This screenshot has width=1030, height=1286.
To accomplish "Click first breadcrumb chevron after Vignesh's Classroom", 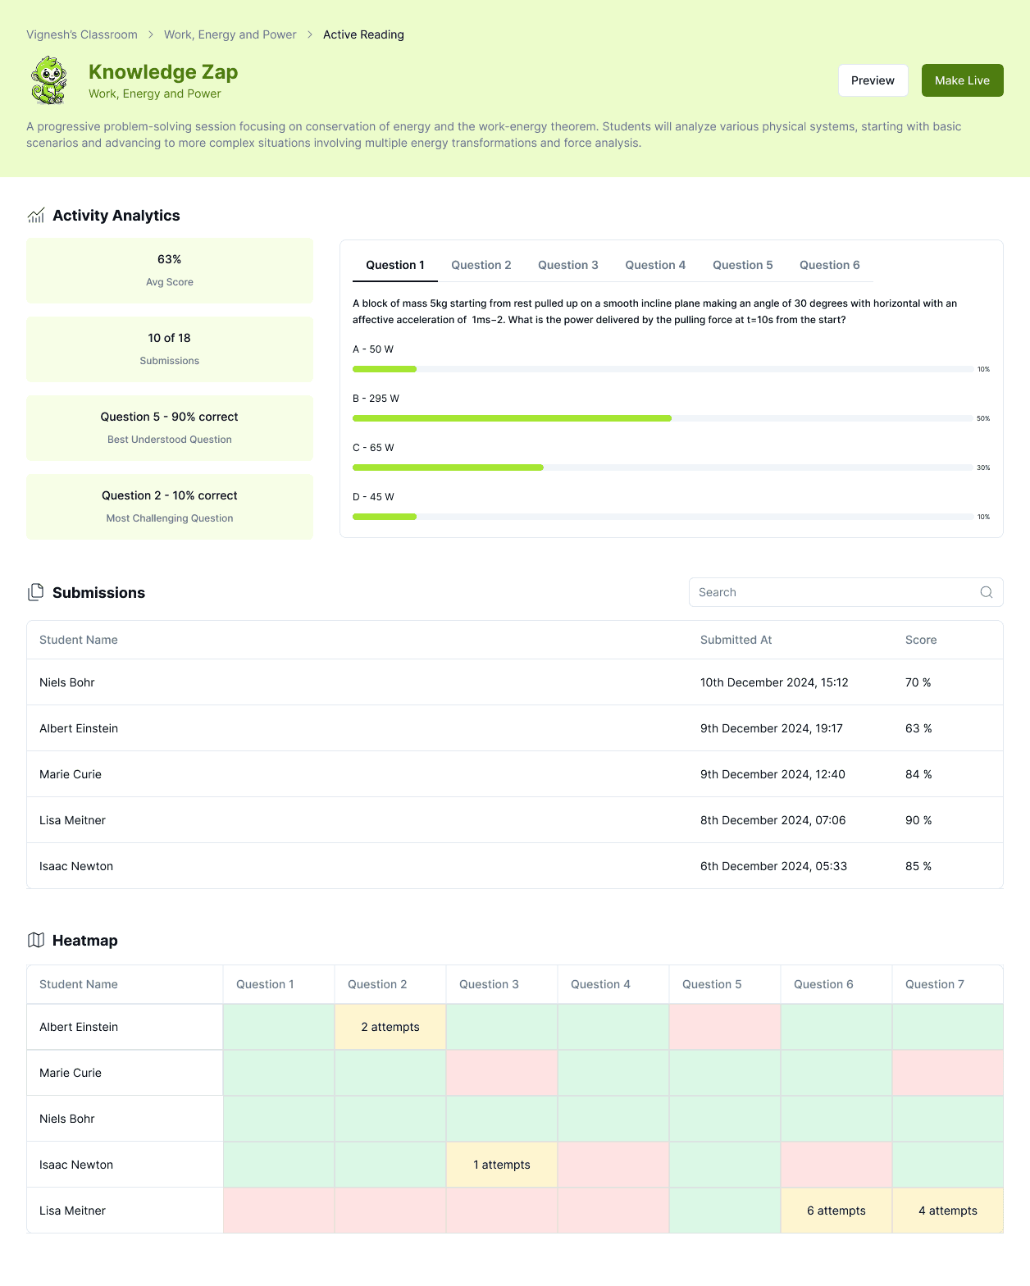I will [x=151, y=34].
